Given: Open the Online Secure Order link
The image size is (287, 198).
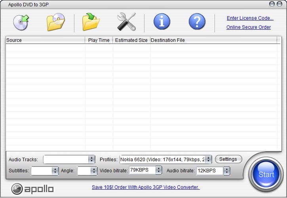Looking at the screenshot, I should [249, 27].
